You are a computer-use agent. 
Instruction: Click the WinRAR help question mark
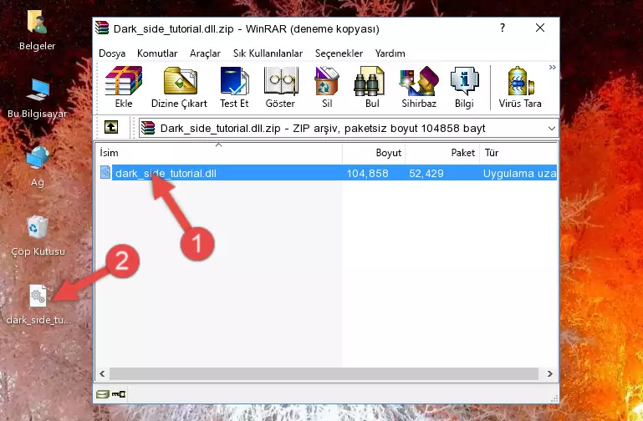(x=503, y=28)
